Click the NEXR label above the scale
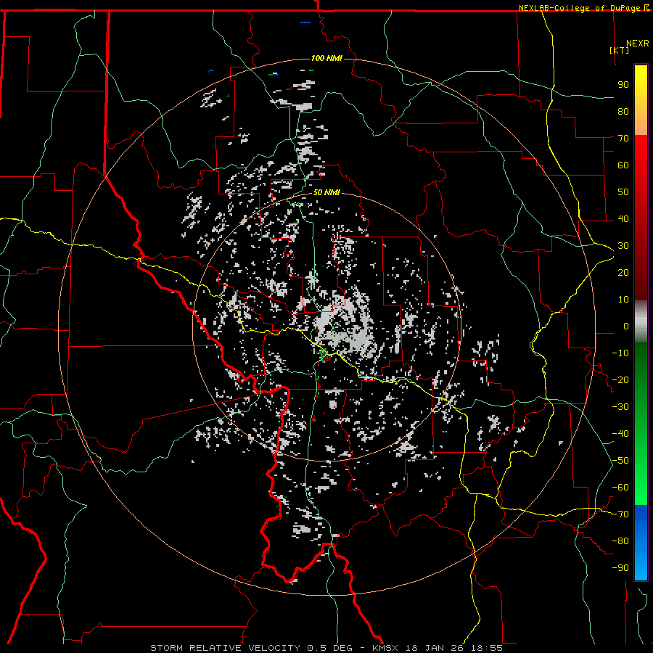 click(x=637, y=44)
